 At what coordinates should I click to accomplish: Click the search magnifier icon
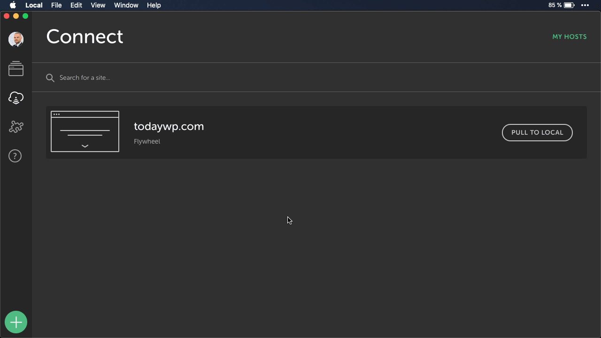[x=50, y=78]
